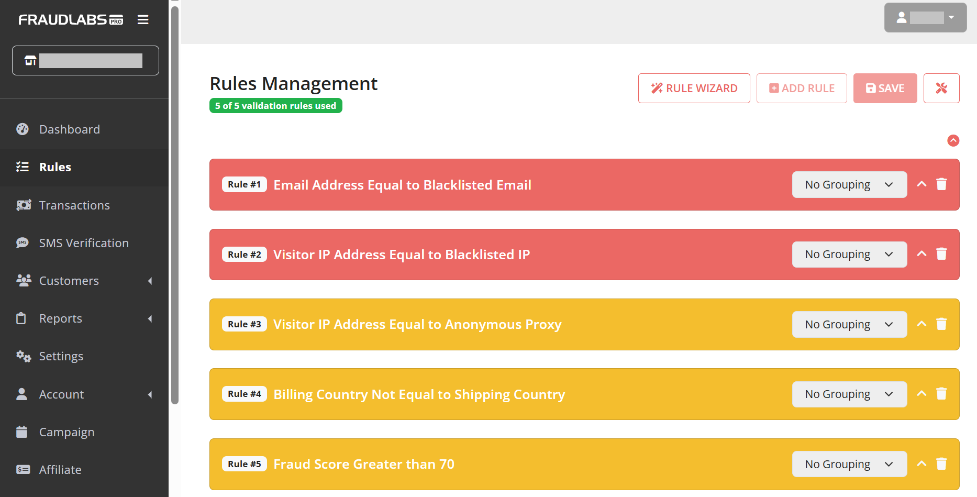
Task: Collapse the rules list with the orange chevron
Action: [953, 140]
